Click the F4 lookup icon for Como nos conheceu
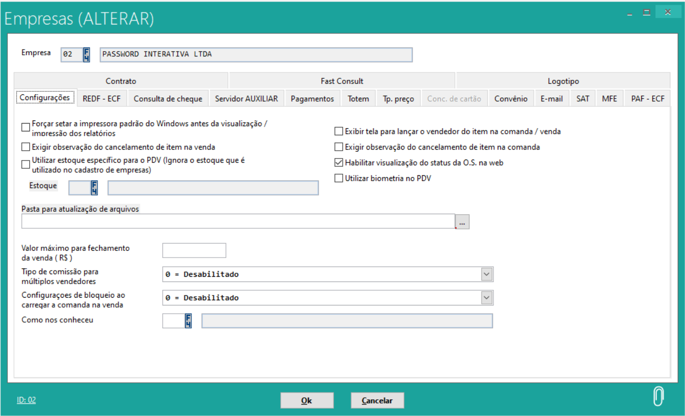Screen dimensions: 685x416 188,321
